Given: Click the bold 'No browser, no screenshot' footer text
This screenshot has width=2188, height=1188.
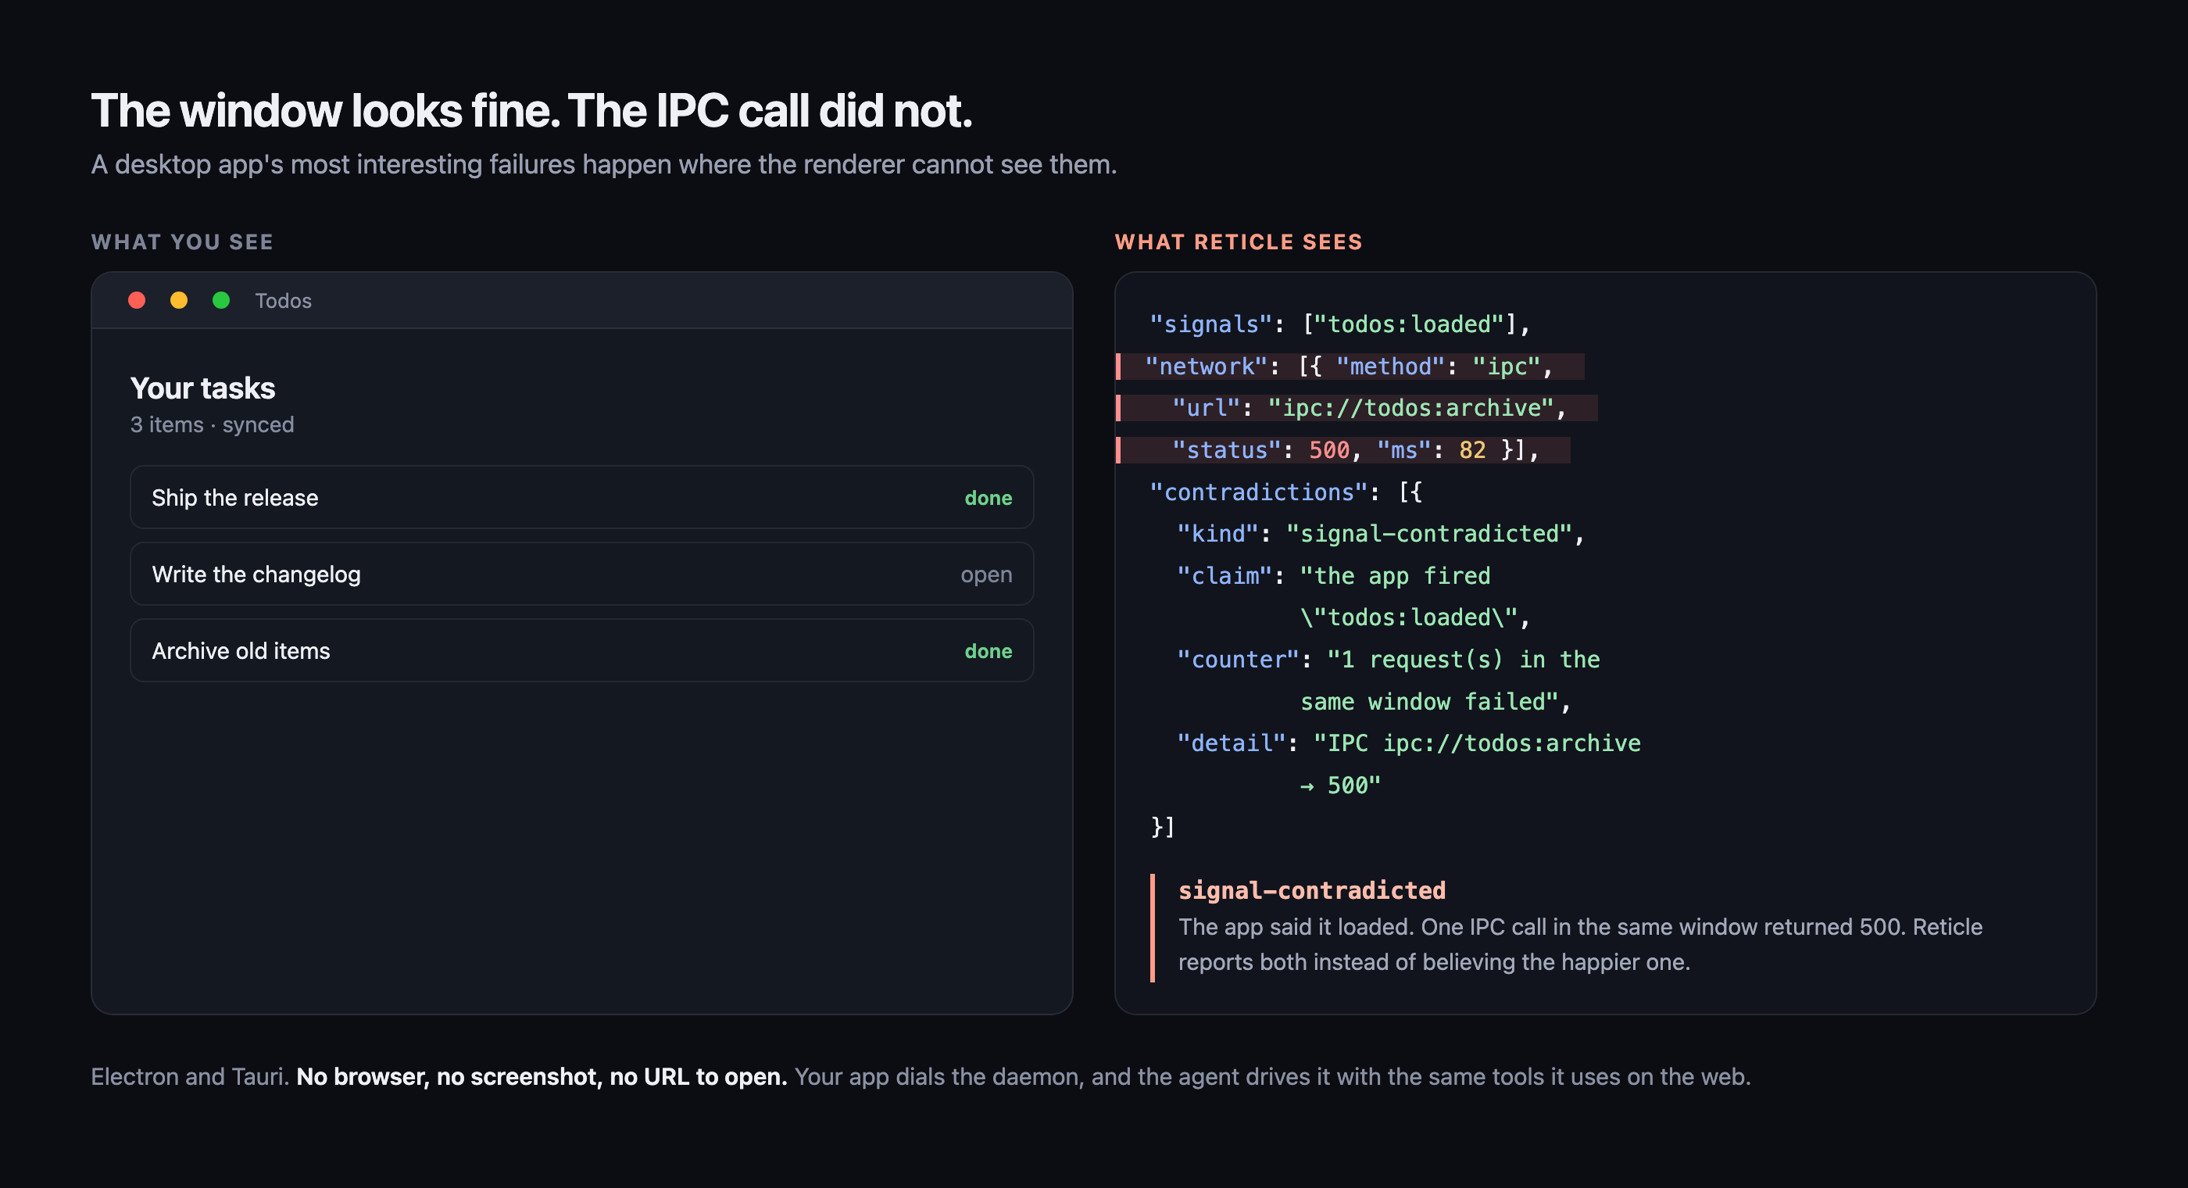Looking at the screenshot, I should (x=541, y=1077).
